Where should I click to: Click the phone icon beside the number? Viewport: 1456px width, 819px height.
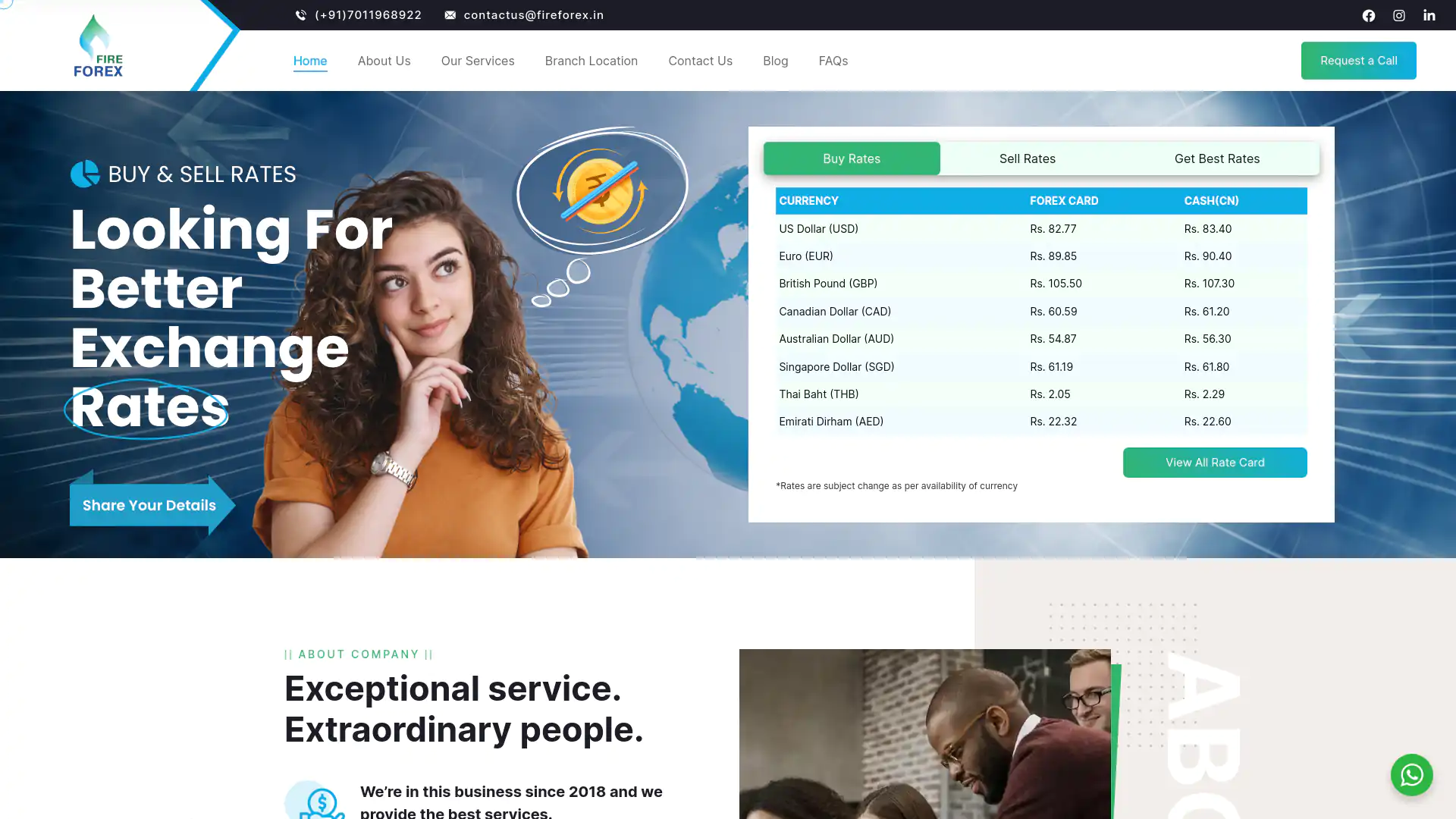301,15
